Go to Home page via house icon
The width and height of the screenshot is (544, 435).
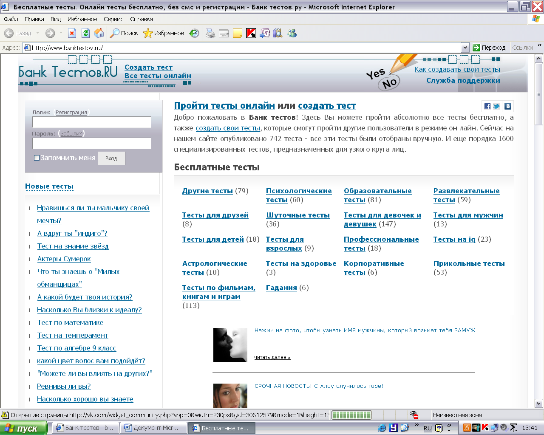[99, 33]
